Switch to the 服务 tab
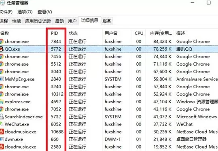 (x=107, y=21)
